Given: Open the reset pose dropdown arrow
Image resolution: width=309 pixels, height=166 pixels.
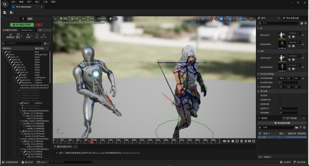Looking at the screenshot, I should click(22, 36).
